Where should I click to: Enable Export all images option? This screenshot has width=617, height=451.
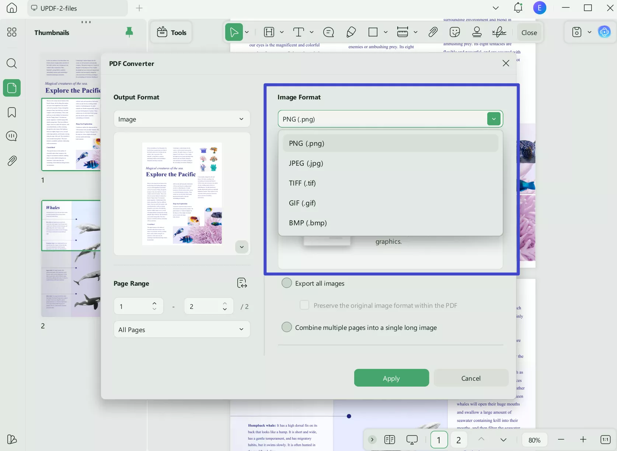click(x=286, y=283)
